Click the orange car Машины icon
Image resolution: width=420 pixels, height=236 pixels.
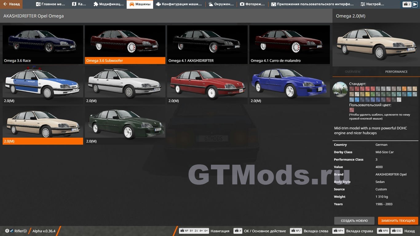tap(132, 4)
